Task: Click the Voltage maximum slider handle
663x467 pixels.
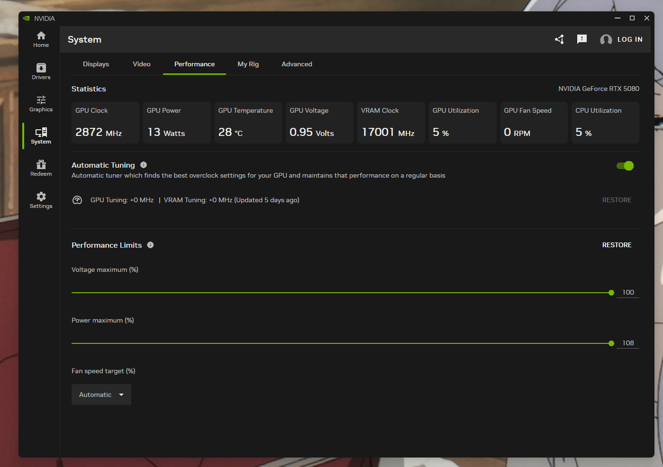Action: (611, 293)
